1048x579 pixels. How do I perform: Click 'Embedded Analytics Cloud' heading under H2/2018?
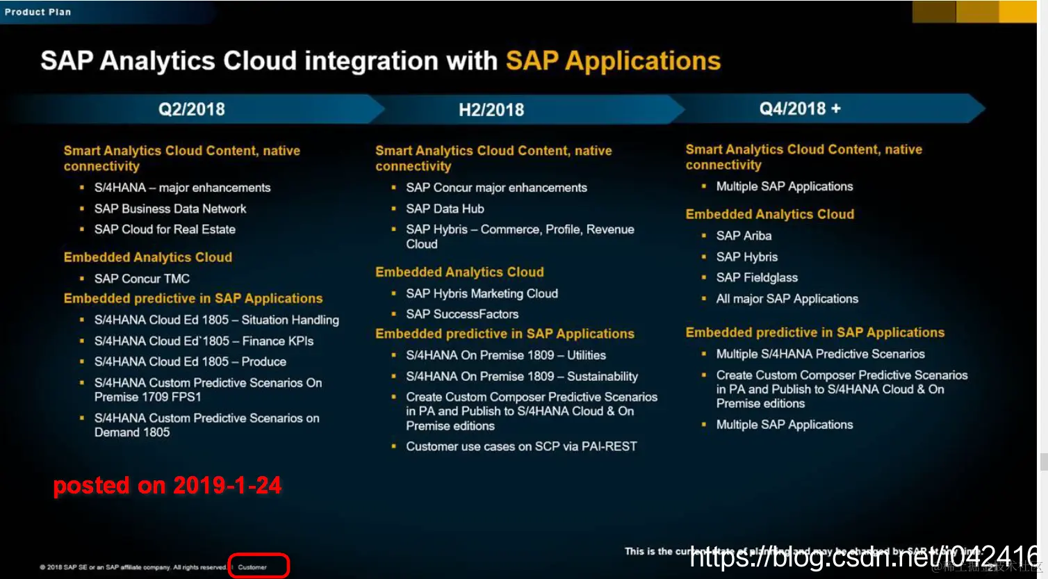(x=459, y=272)
